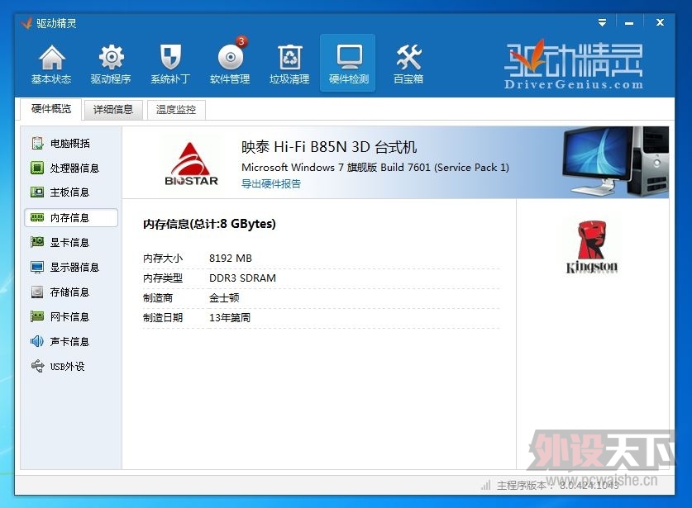Screen dimensions: 692x508
Task: Switch to the 温度监控 tab
Action: pyautogui.click(x=176, y=110)
